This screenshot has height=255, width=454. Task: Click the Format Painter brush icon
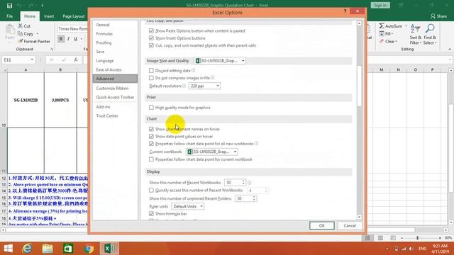point(21,41)
